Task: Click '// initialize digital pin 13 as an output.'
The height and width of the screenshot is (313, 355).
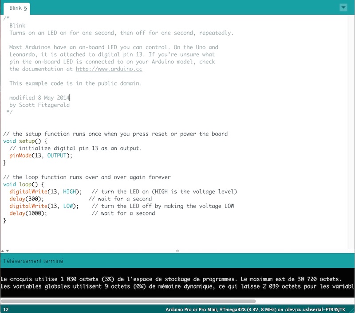Action: 75,149
